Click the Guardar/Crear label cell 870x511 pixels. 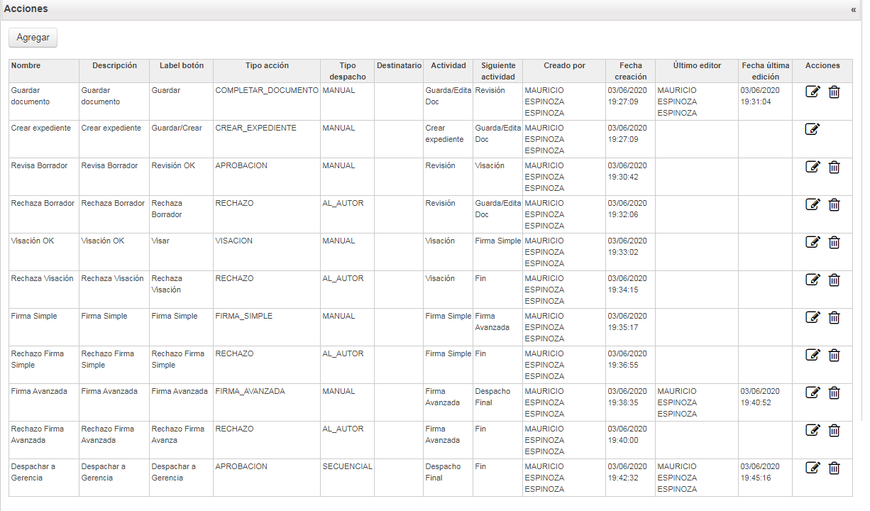pos(181,139)
